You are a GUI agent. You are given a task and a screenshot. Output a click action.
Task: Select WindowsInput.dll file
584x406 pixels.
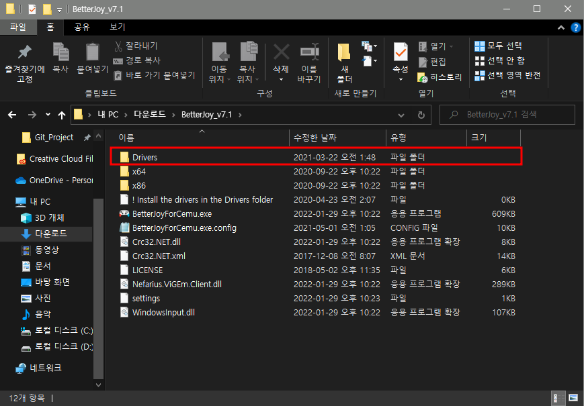pos(316,313)
